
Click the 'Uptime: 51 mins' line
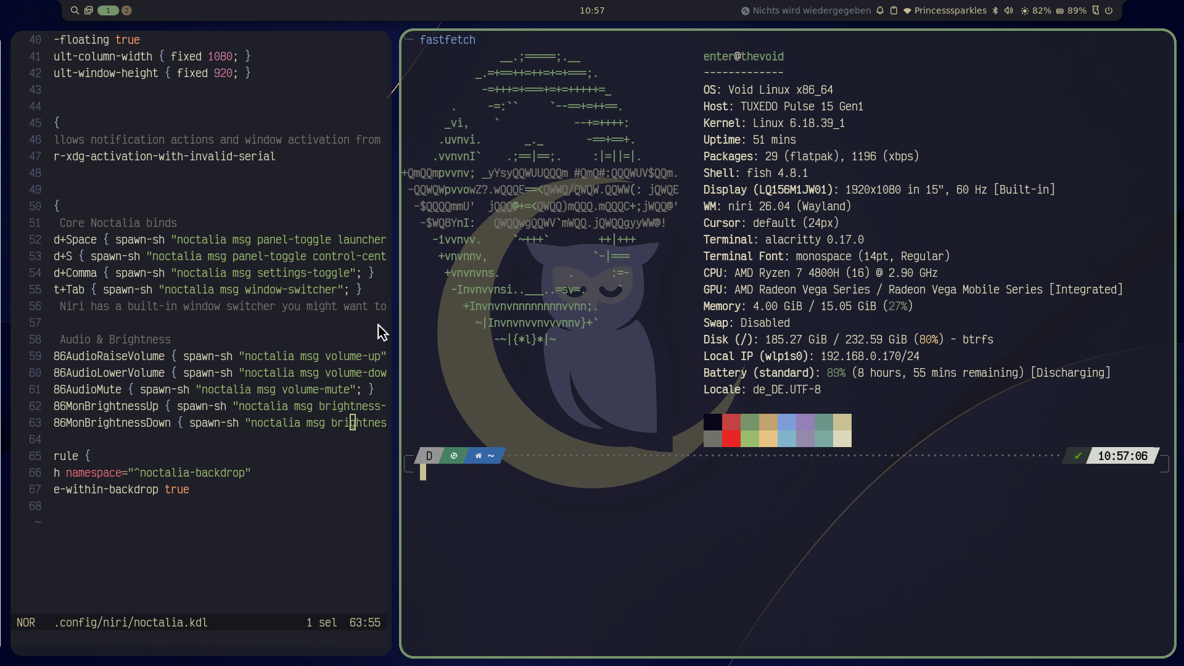tap(750, 140)
